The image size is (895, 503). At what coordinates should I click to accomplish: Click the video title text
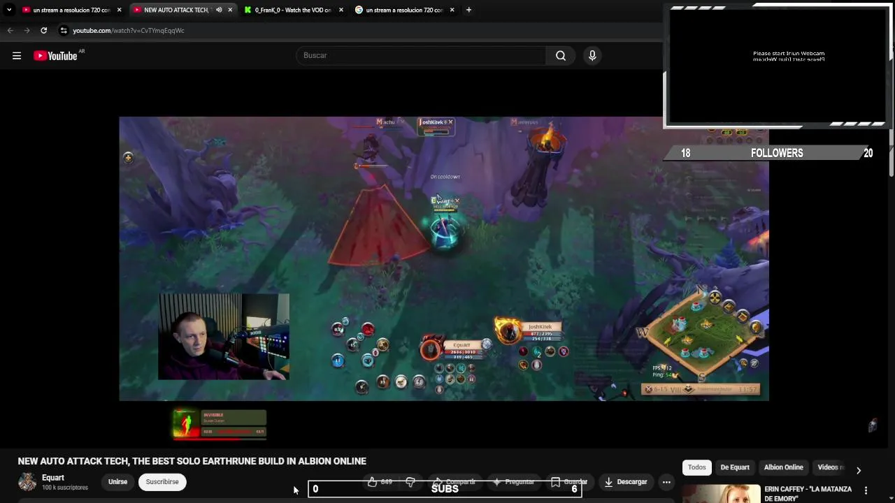click(x=192, y=461)
